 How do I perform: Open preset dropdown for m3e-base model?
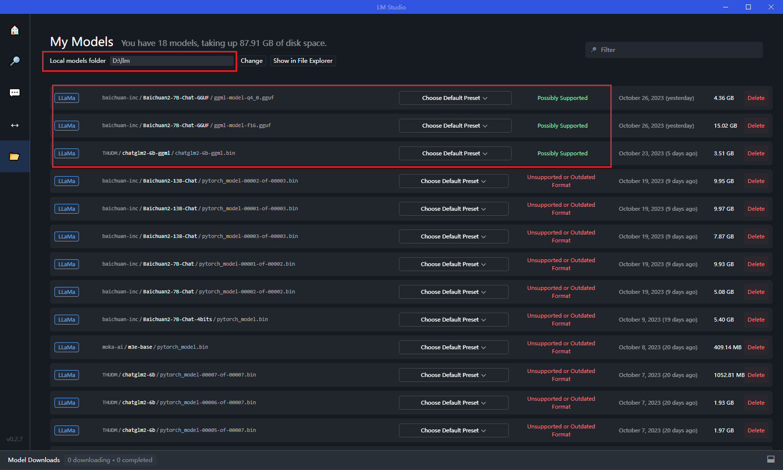[x=453, y=347]
